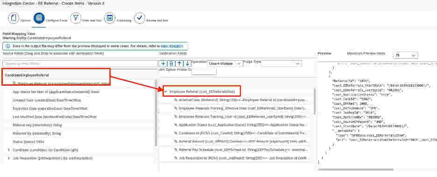437x177 pixels.
Task: Go to the Filter and Sort funnel icon
Action: [x=75, y=19]
